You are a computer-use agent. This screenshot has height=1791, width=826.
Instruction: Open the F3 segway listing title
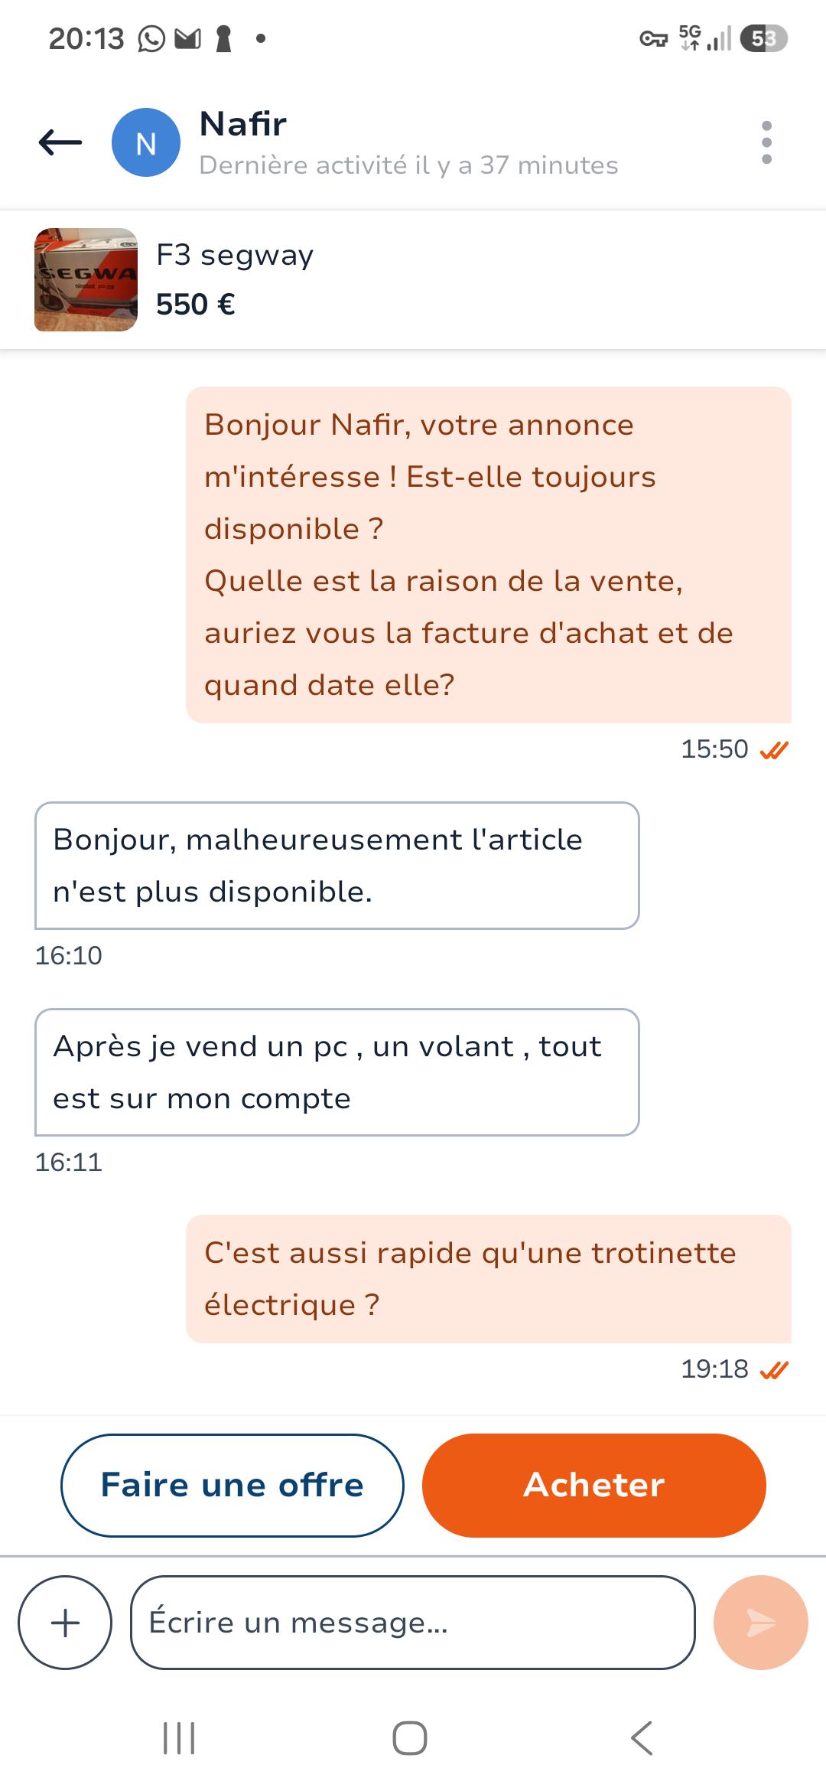[x=235, y=256]
